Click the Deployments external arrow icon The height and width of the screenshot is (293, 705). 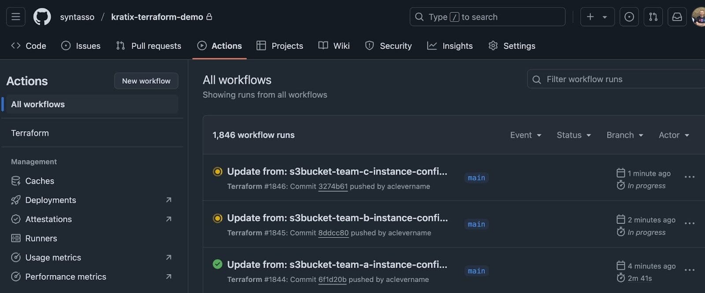click(x=168, y=200)
